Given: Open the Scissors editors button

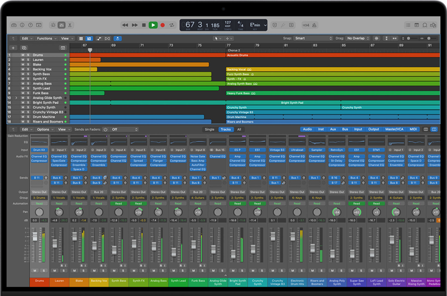Looking at the screenshot, I should click(x=70, y=25).
